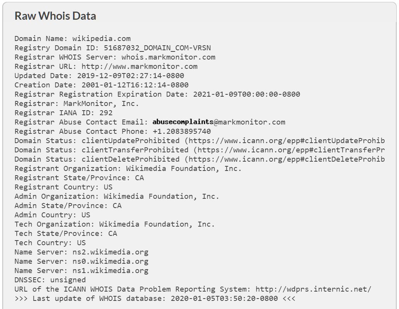Click the Registrant Organization line

coord(128,169)
